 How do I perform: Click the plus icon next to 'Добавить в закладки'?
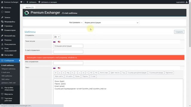coord(39,2)
